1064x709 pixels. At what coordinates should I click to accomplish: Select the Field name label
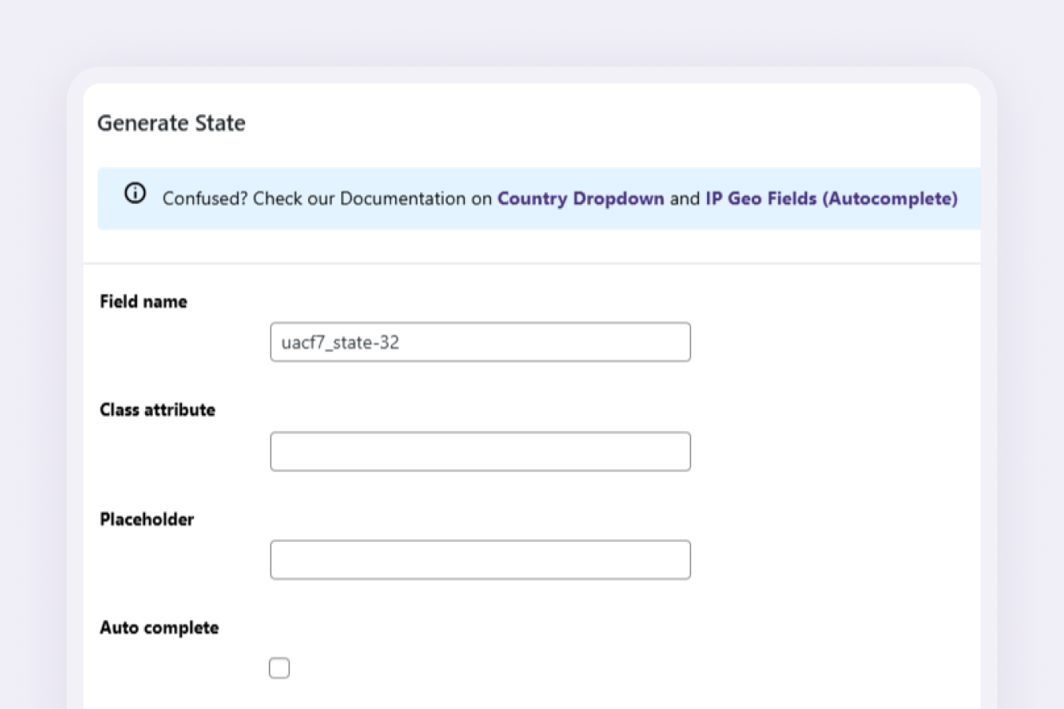click(x=143, y=301)
